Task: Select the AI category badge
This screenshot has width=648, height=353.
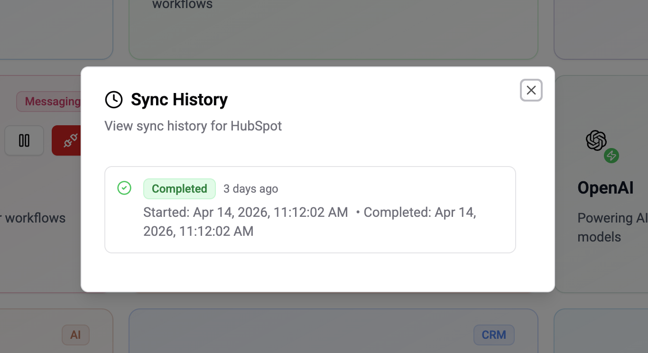Action: coord(75,335)
